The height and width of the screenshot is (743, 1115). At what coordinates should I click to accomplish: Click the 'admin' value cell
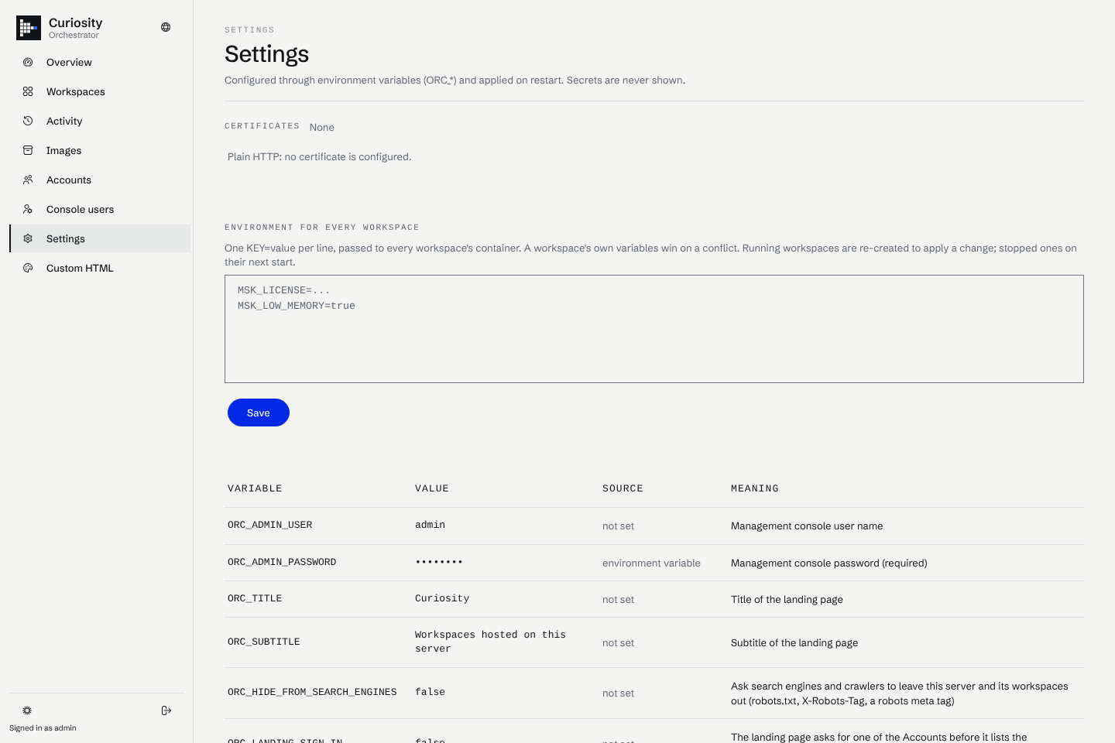click(430, 525)
